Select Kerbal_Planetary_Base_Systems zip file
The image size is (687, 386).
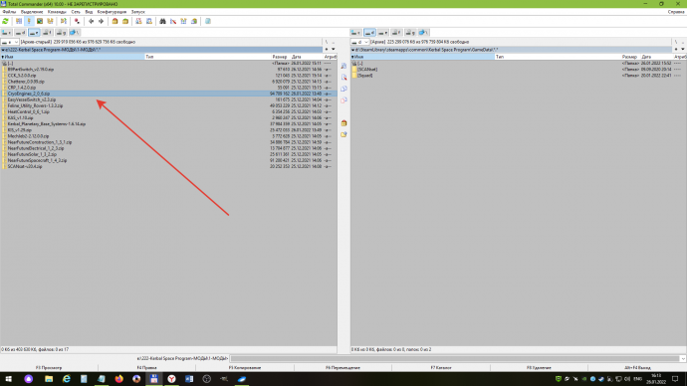click(168, 123)
